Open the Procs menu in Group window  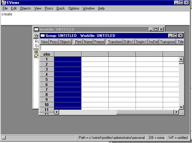[54, 42]
